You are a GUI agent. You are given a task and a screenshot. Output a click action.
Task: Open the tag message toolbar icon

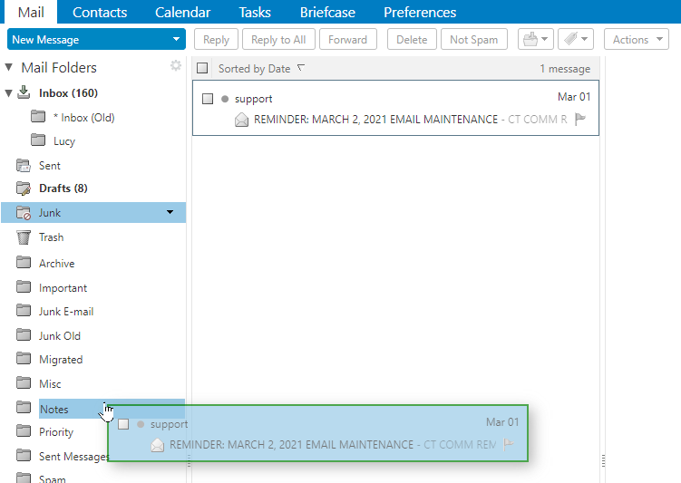pos(575,40)
